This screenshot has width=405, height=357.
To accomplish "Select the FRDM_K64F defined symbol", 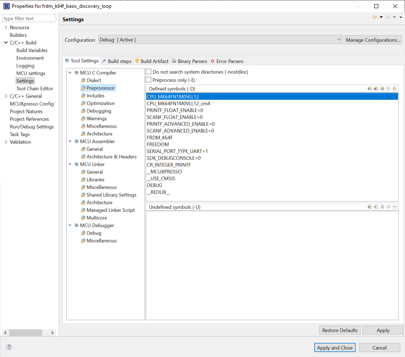I will pyautogui.click(x=272, y=138).
